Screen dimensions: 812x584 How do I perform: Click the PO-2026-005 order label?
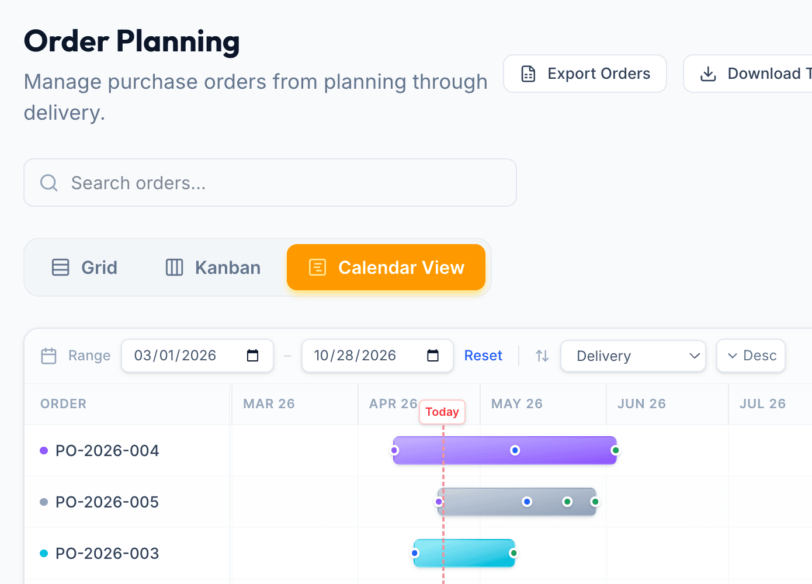[x=107, y=502]
